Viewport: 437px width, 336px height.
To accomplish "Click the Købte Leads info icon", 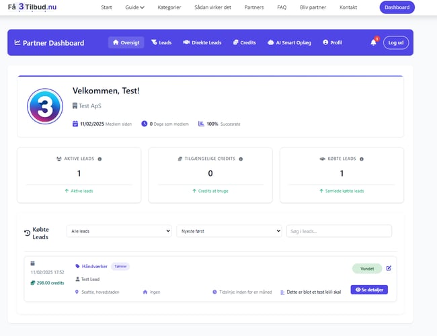I will pyautogui.click(x=362, y=159).
